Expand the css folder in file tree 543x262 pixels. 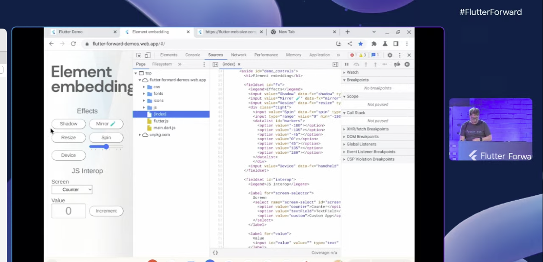[x=144, y=87]
